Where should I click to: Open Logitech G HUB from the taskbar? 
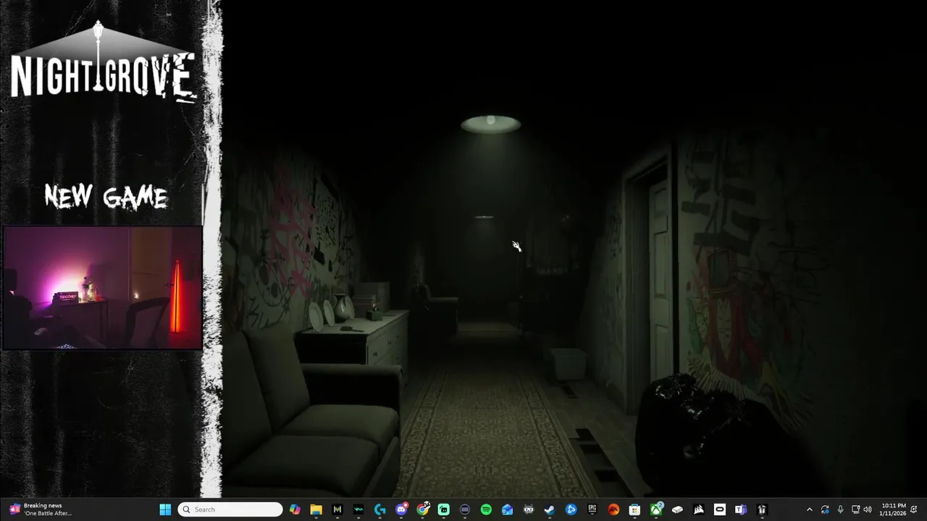point(379,509)
